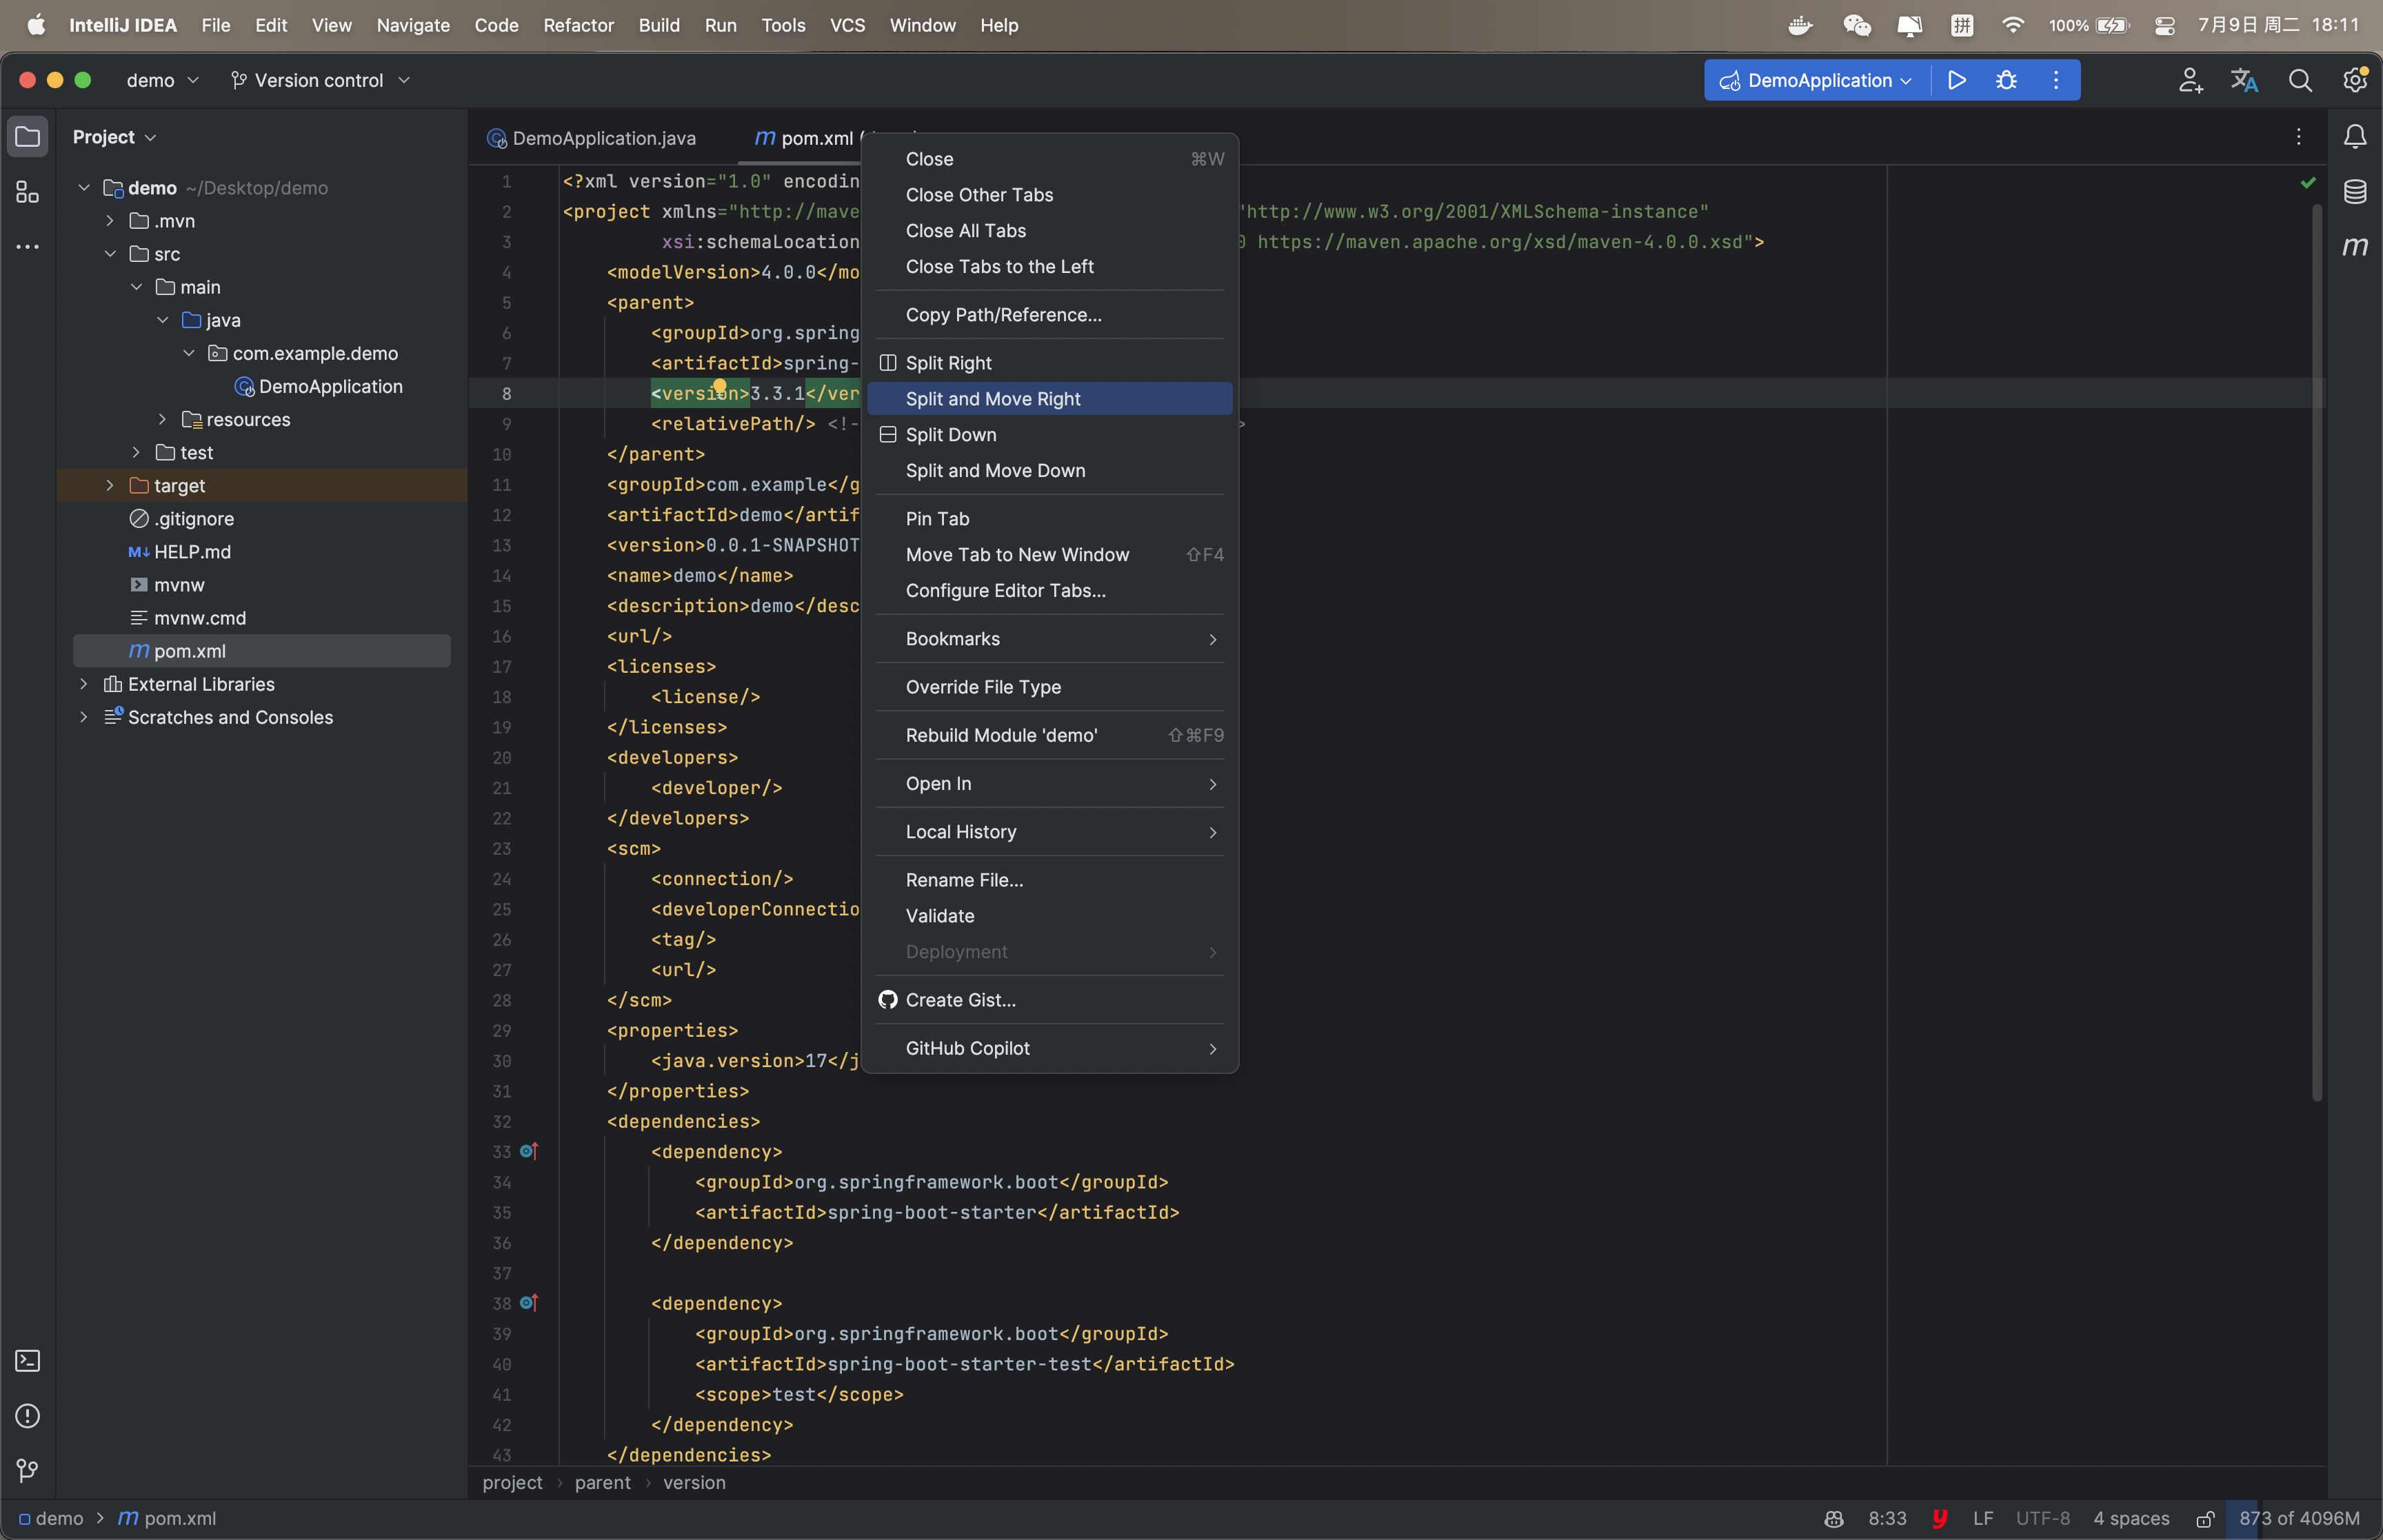Viewport: 2383px width, 1540px height.
Task: Open the Database tool window icon
Action: click(x=2355, y=191)
